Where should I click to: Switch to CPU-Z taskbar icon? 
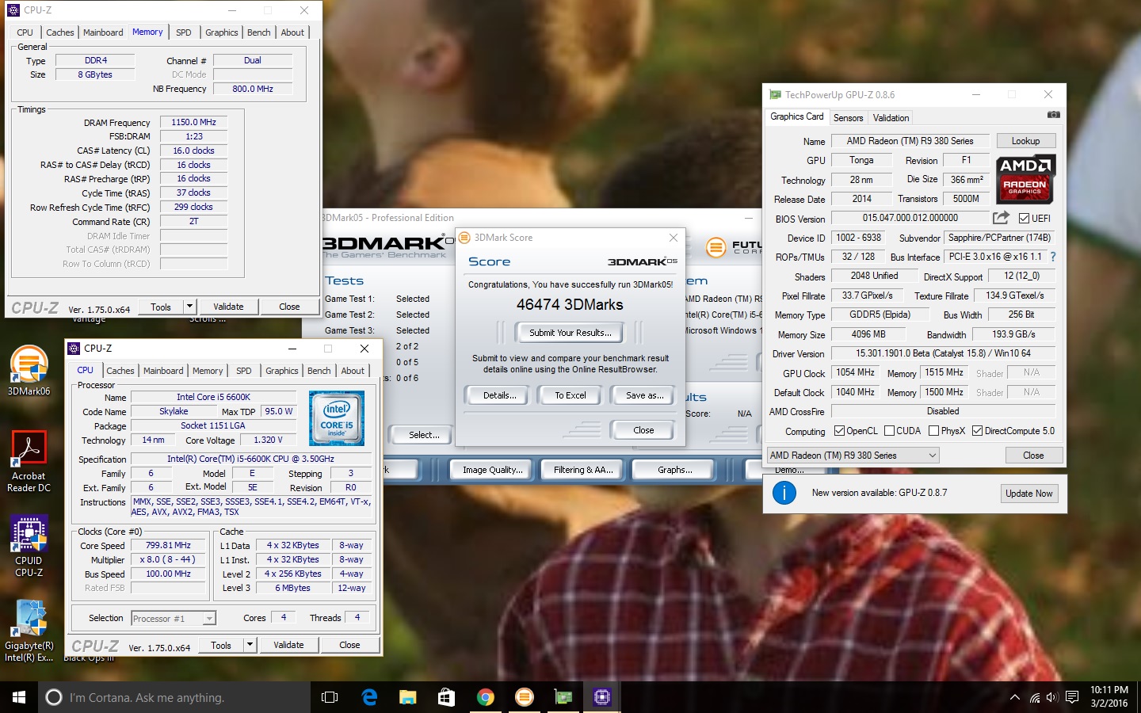coord(601,697)
